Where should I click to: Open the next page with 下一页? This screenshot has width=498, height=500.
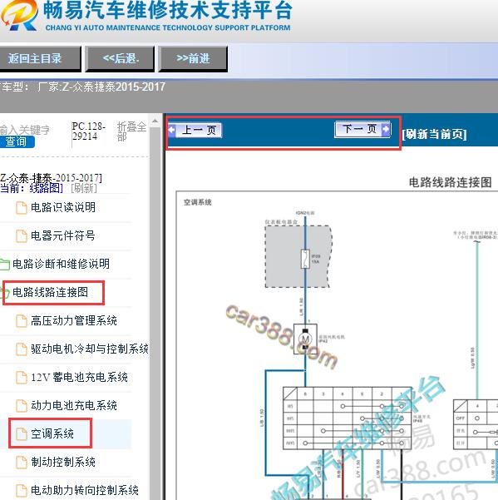362,129
